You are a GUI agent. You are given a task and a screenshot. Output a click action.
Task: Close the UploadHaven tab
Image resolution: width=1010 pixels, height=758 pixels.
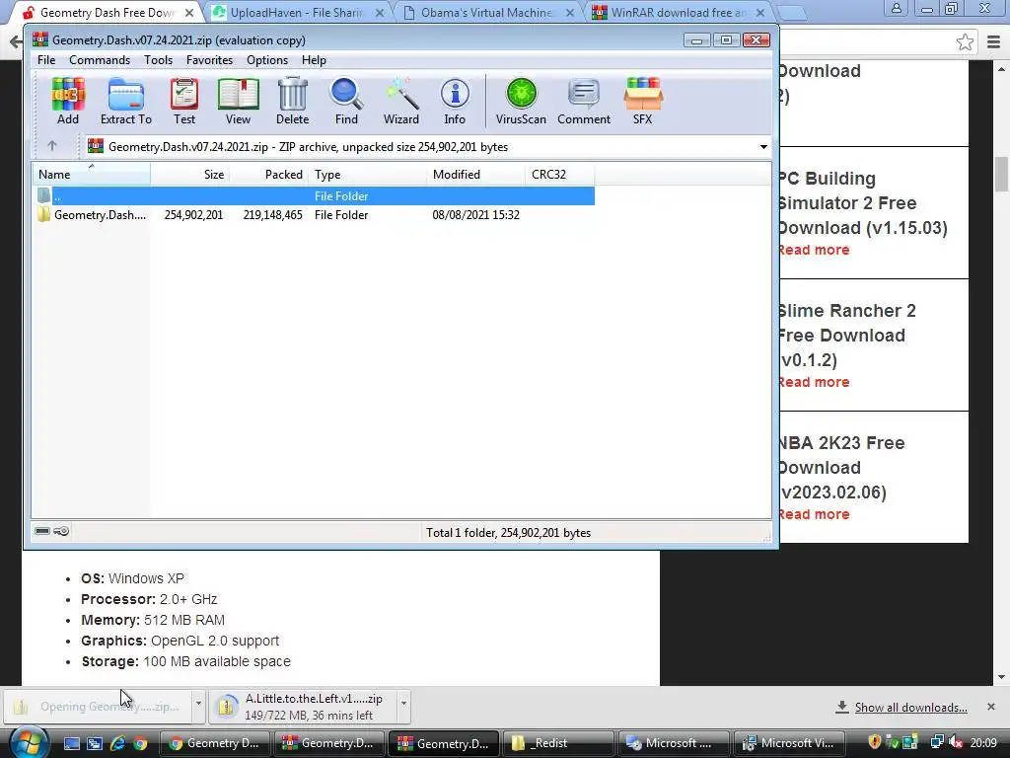pyautogui.click(x=380, y=12)
